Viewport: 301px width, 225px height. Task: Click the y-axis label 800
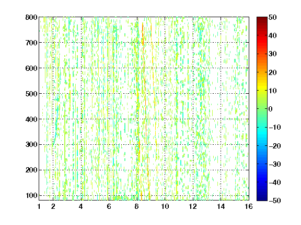(x=31, y=17)
